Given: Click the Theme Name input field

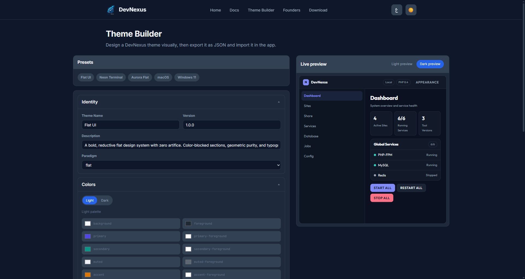Looking at the screenshot, I should (x=130, y=125).
